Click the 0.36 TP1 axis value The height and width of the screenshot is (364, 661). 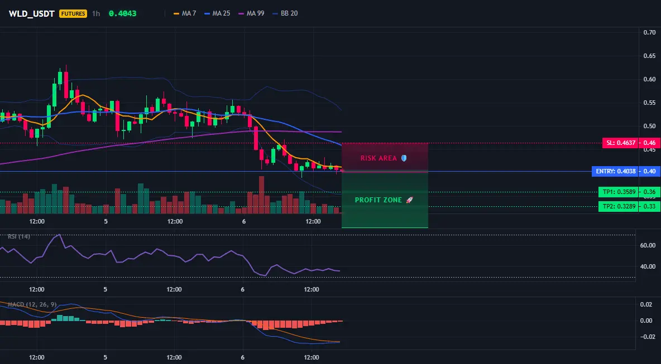650,192
